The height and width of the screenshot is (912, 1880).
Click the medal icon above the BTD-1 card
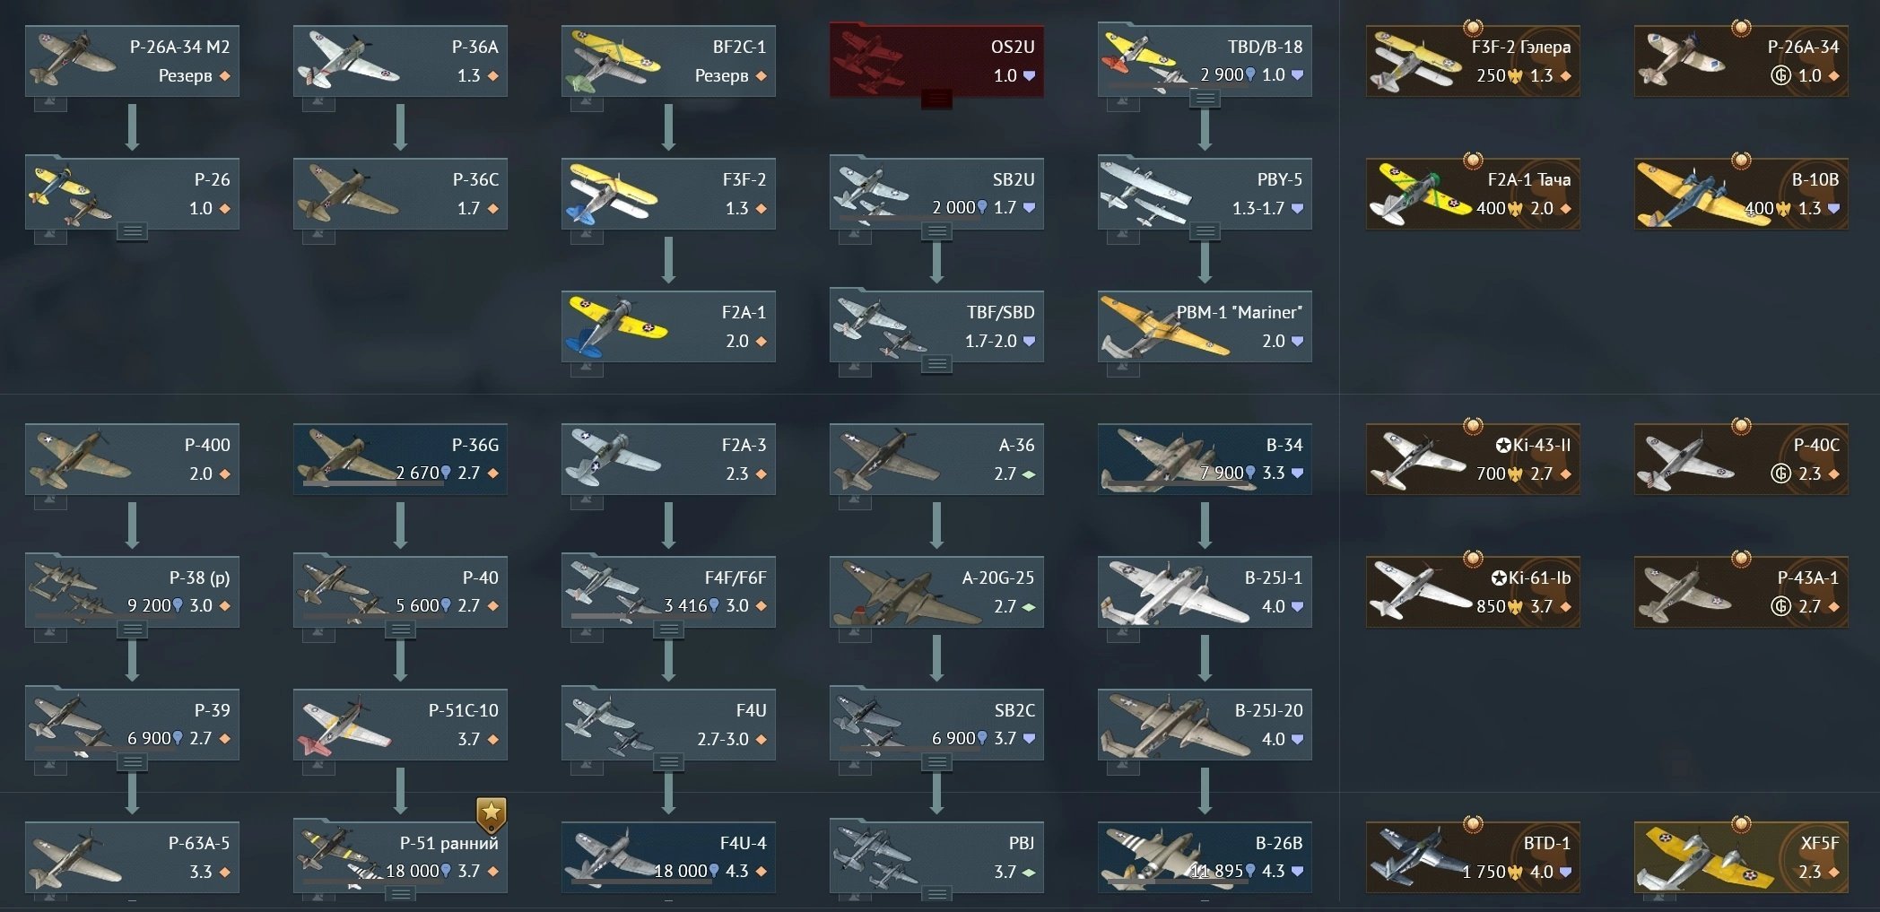(1473, 824)
